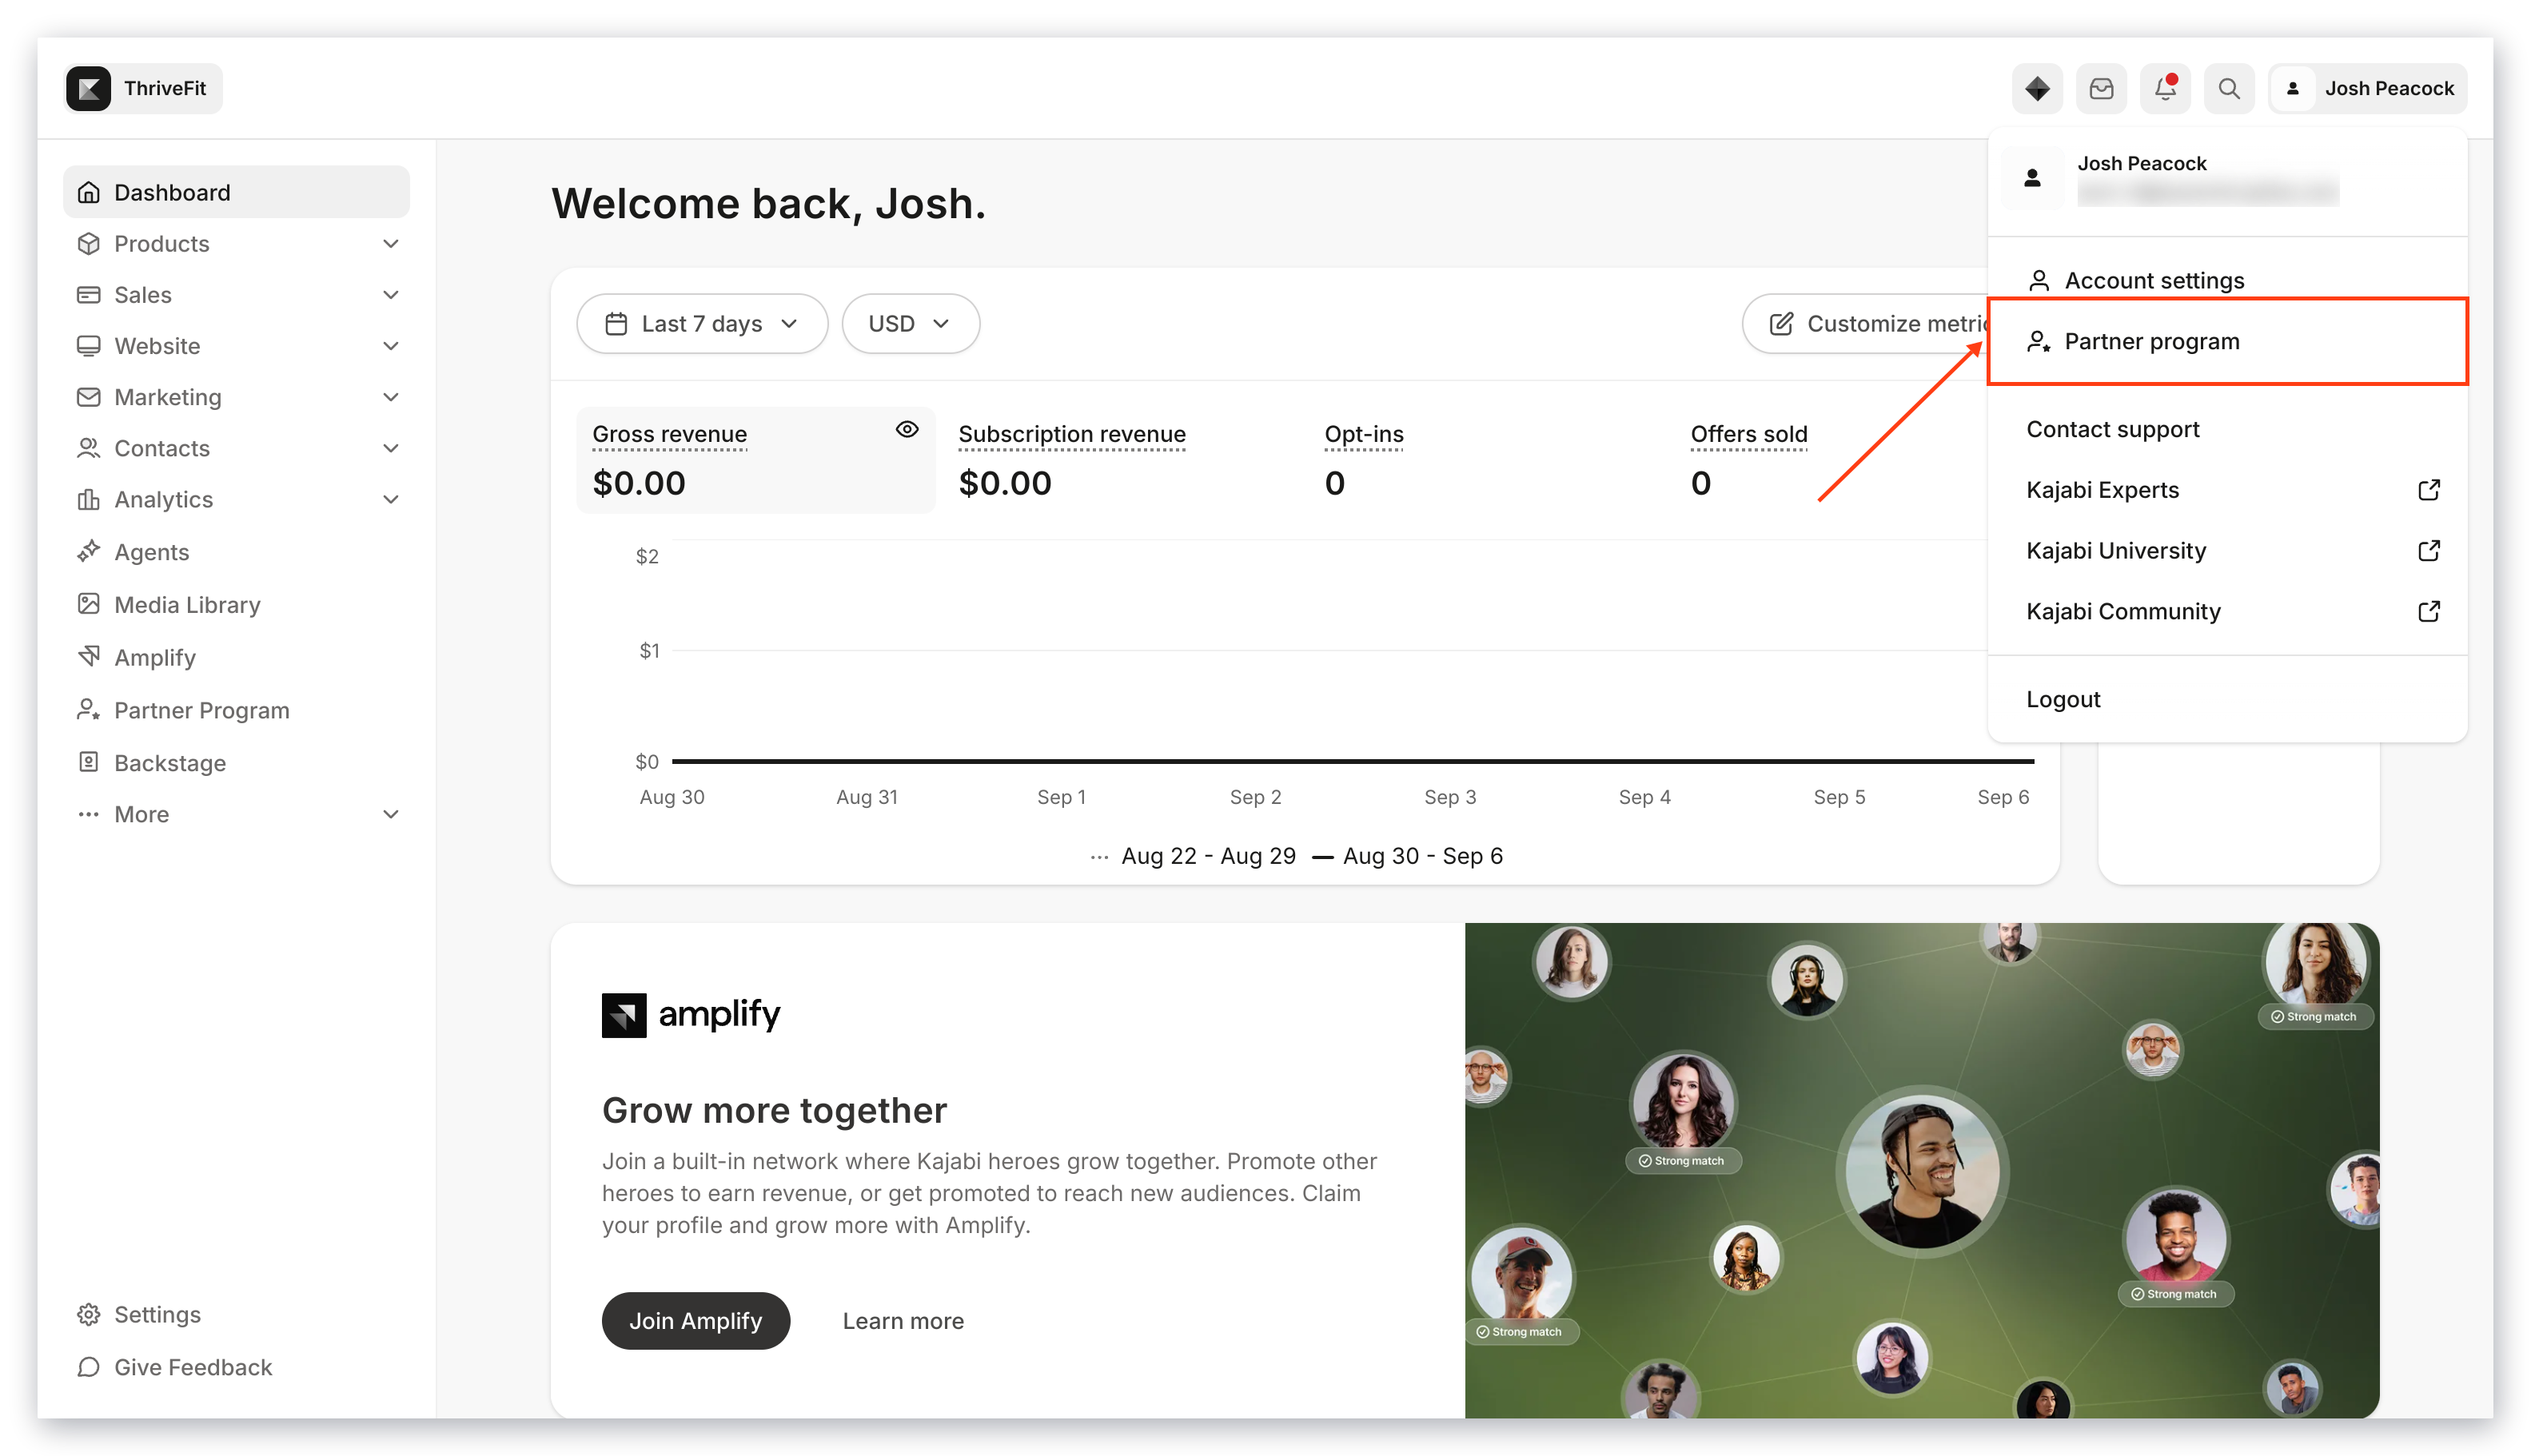Select Partner program in user menu
Image resolution: width=2531 pixels, height=1456 pixels.
2227,341
